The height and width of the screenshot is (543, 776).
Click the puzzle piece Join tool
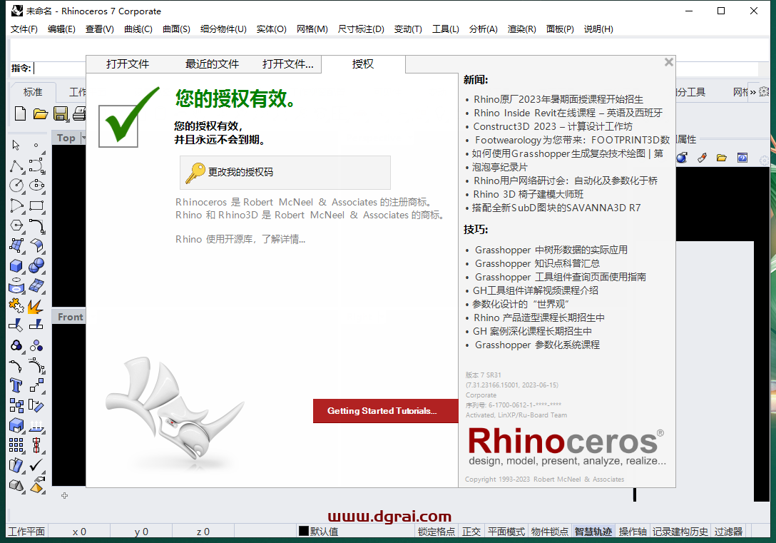[16, 306]
